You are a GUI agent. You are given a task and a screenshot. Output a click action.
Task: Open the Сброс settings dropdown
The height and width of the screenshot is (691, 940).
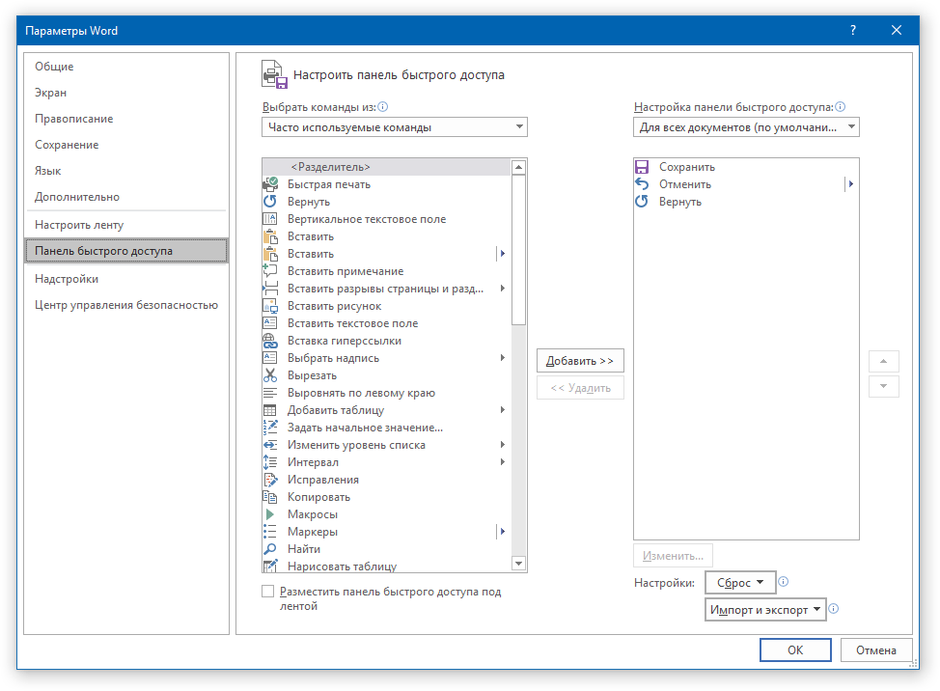(x=740, y=583)
